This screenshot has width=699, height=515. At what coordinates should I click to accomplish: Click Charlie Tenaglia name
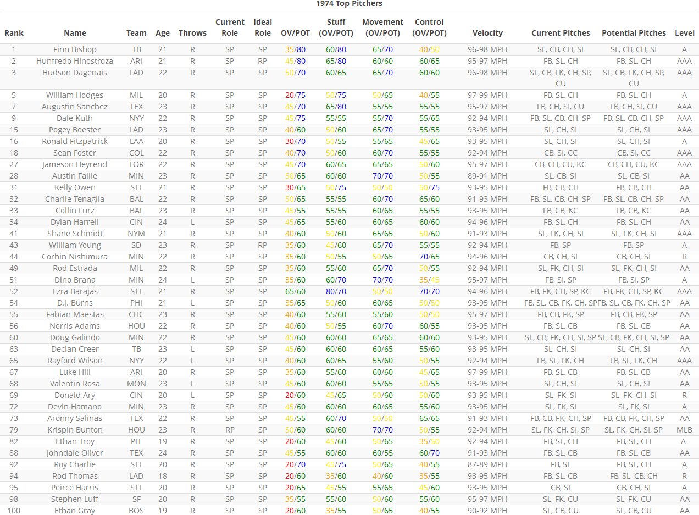pos(75,199)
